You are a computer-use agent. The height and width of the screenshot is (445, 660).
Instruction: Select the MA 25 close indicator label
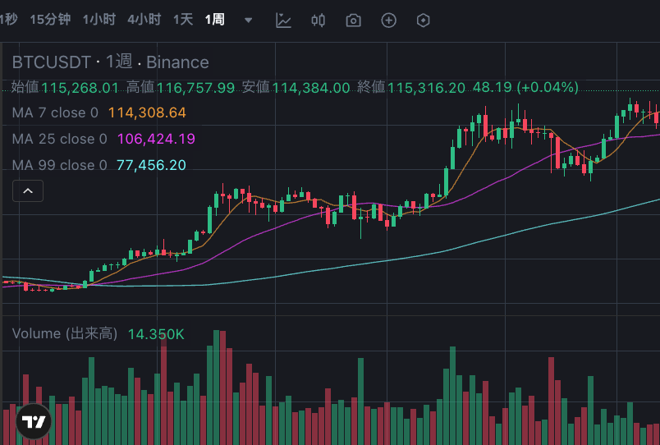(x=59, y=139)
